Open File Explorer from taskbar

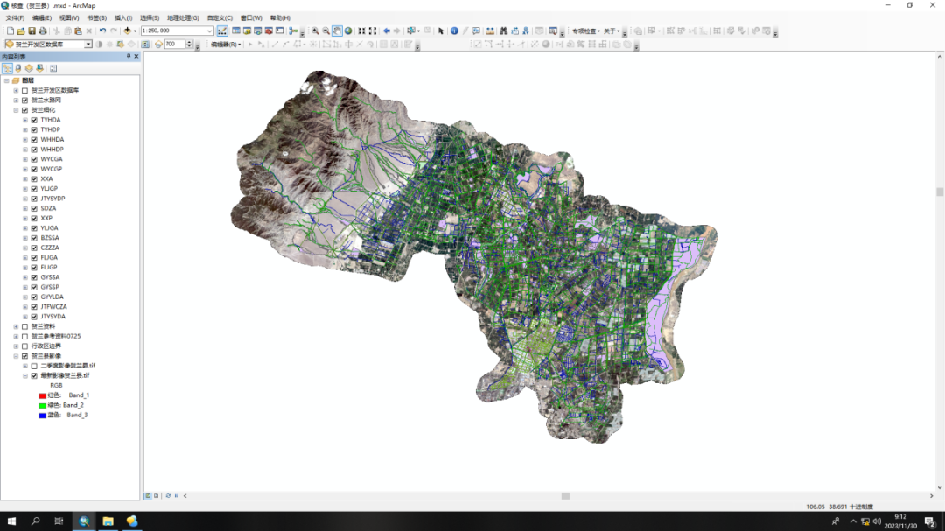tap(108, 521)
